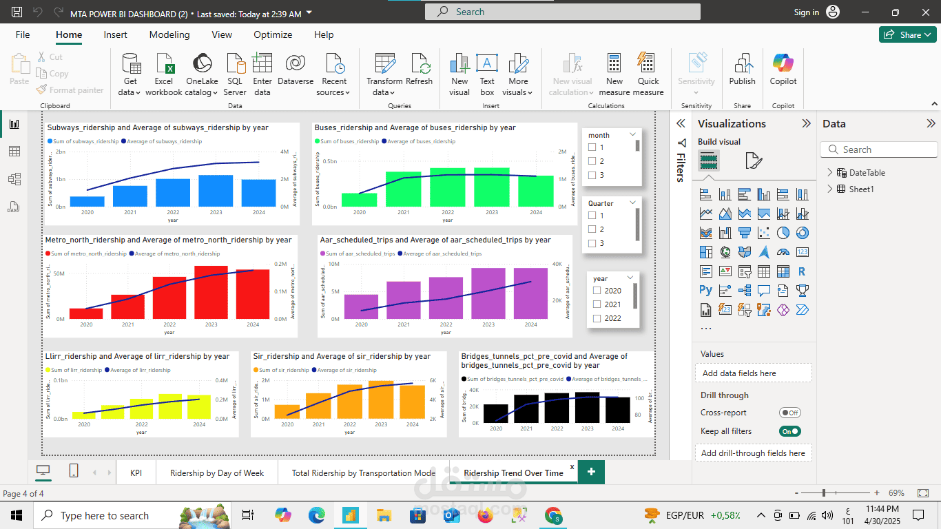The width and height of the screenshot is (941, 529).
Task: Open the Optimize ribbon tab
Action: pyautogui.click(x=274, y=34)
